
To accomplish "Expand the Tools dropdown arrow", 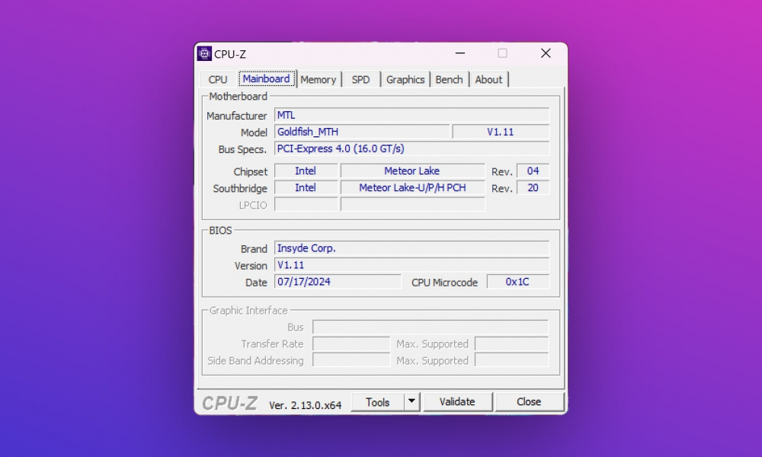I will coord(411,401).
